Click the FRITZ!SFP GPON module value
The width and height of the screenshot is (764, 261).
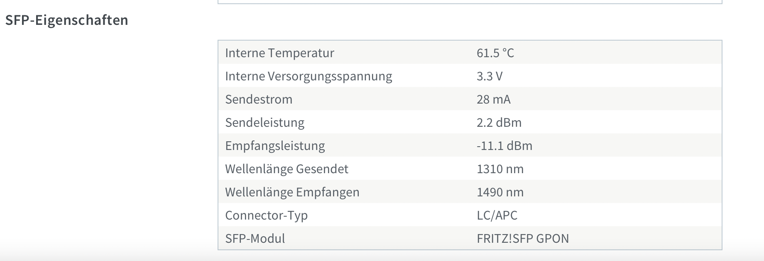coord(523,239)
